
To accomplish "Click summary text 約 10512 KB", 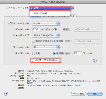I will [33, 79].
